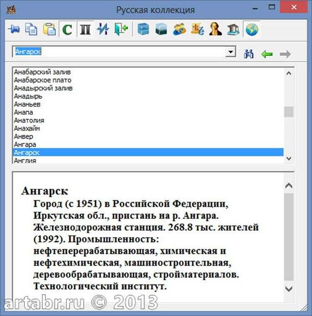The height and width of the screenshot is (316, 312).
Task: Click the pushpin always-on-top icon
Action: pyautogui.click(x=14, y=29)
